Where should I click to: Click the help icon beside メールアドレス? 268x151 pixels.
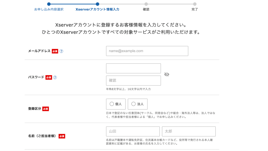click(x=61, y=51)
